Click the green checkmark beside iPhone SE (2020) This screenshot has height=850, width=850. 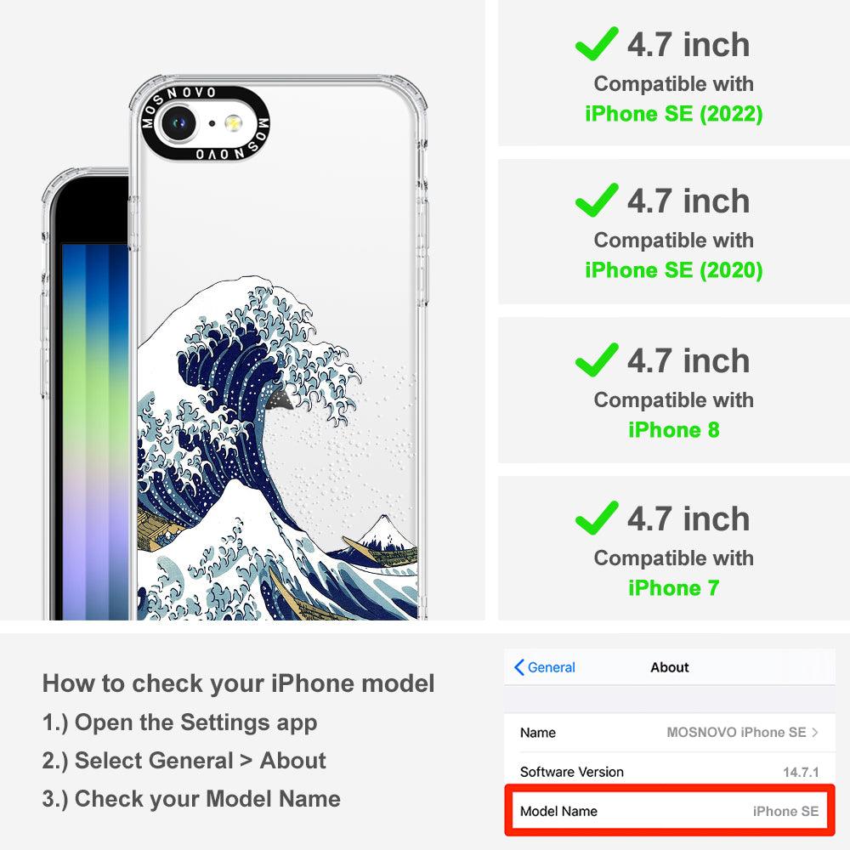pyautogui.click(x=597, y=200)
